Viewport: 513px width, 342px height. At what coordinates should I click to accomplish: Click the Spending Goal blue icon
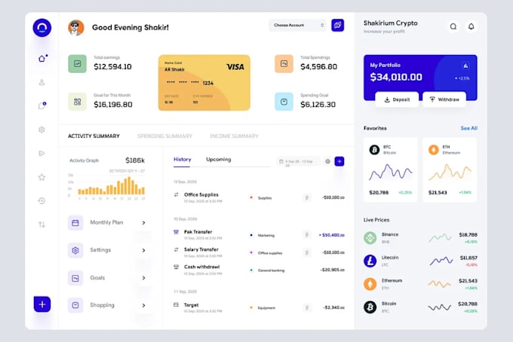(x=284, y=102)
